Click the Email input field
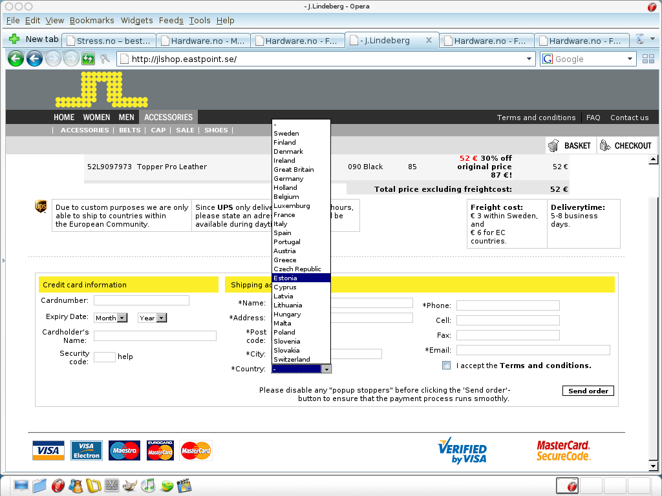The height and width of the screenshot is (496, 662). pyautogui.click(x=533, y=350)
